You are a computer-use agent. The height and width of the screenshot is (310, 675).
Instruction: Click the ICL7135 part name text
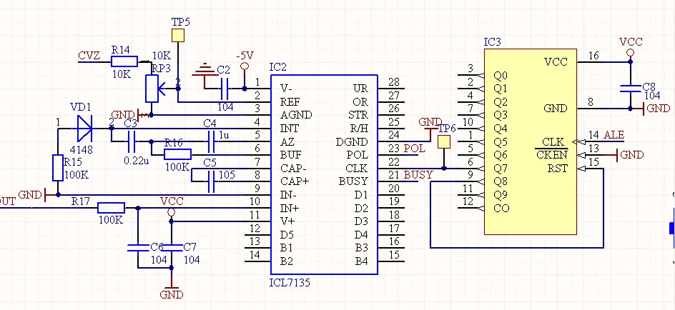(290, 282)
